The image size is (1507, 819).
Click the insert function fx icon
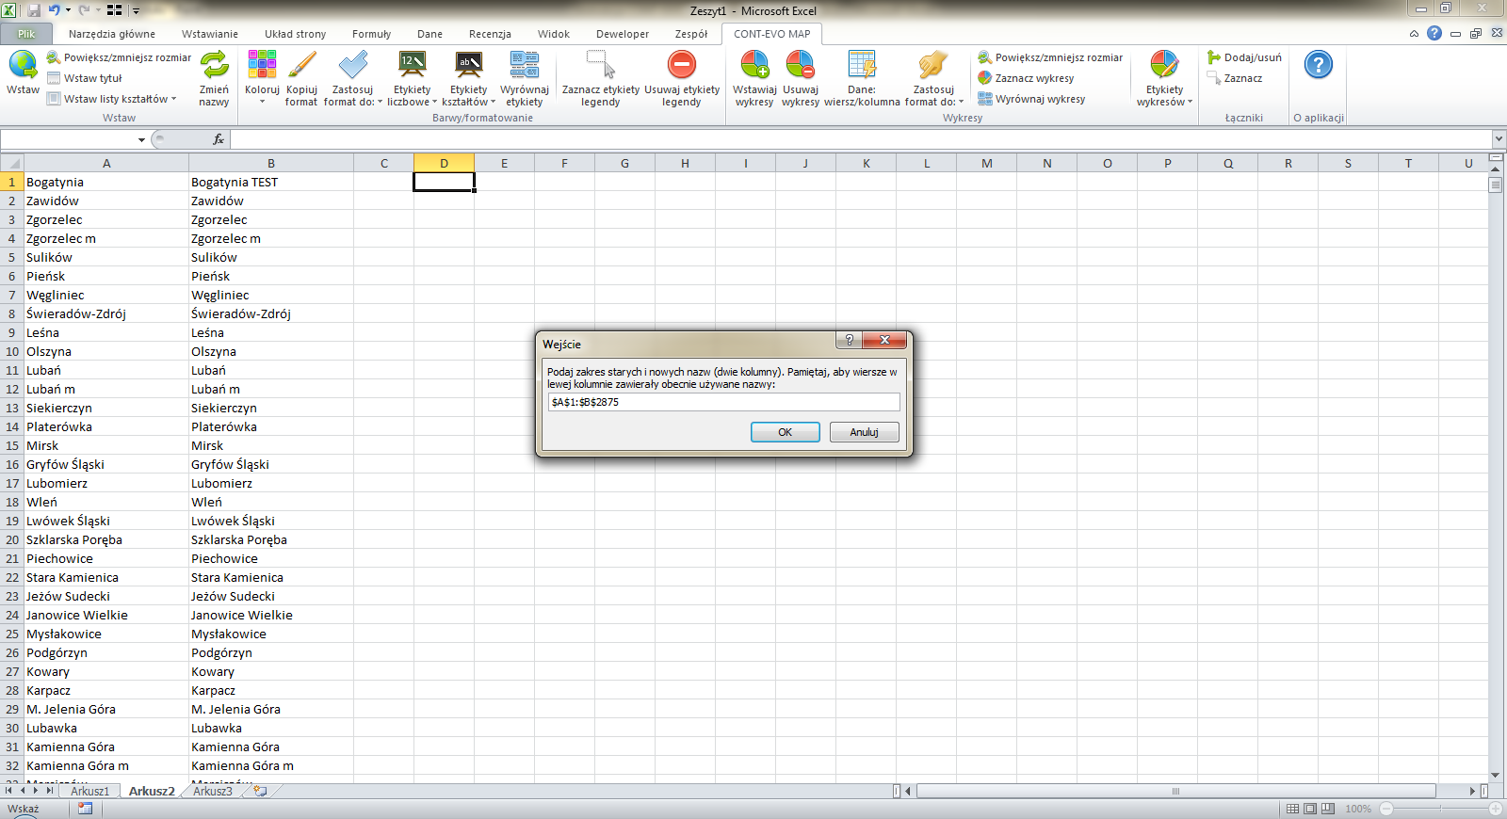pos(219,139)
